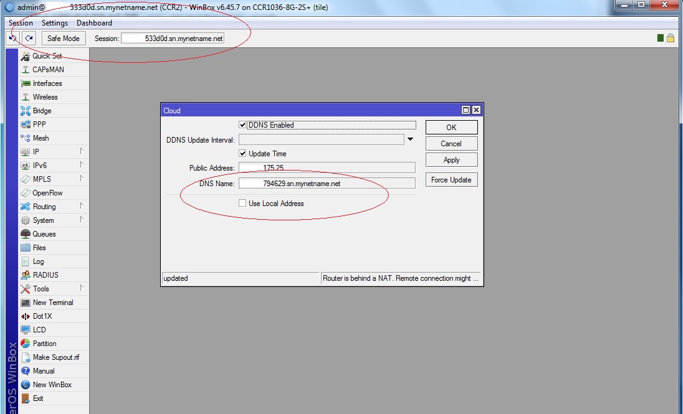Click Cancel in the Cloud dialog
Screen dimensions: 683x414
click(451, 144)
